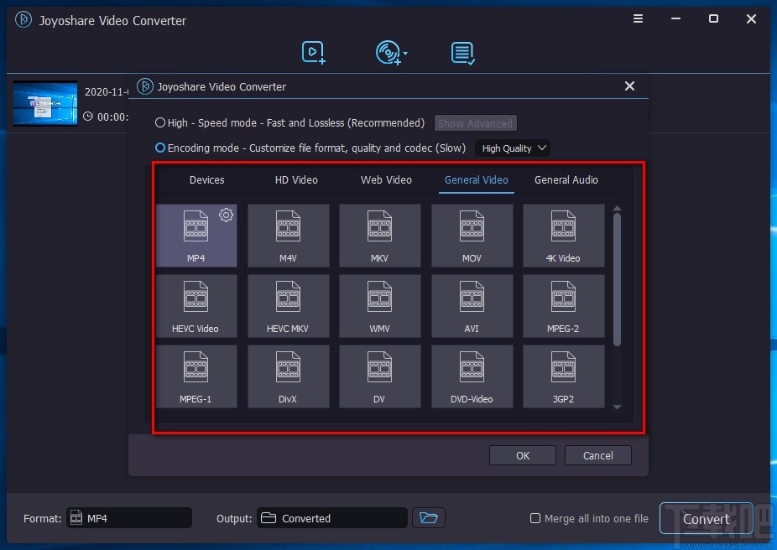
Task: Click the format list scrollbar thumb
Action: (x=617, y=278)
